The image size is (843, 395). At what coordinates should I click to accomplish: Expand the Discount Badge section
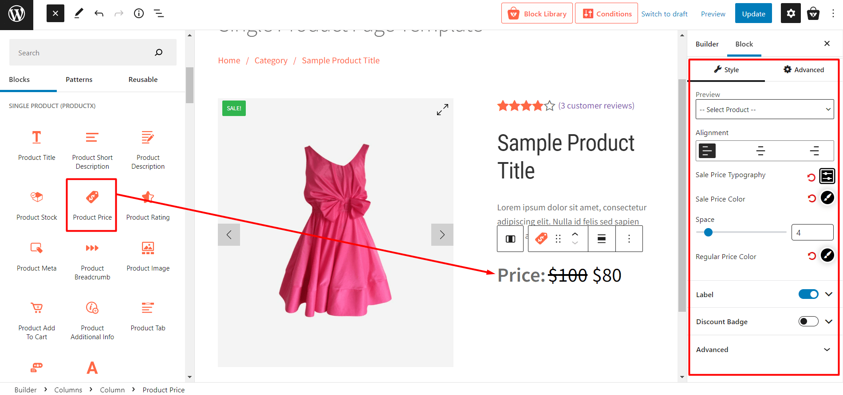[x=829, y=321]
